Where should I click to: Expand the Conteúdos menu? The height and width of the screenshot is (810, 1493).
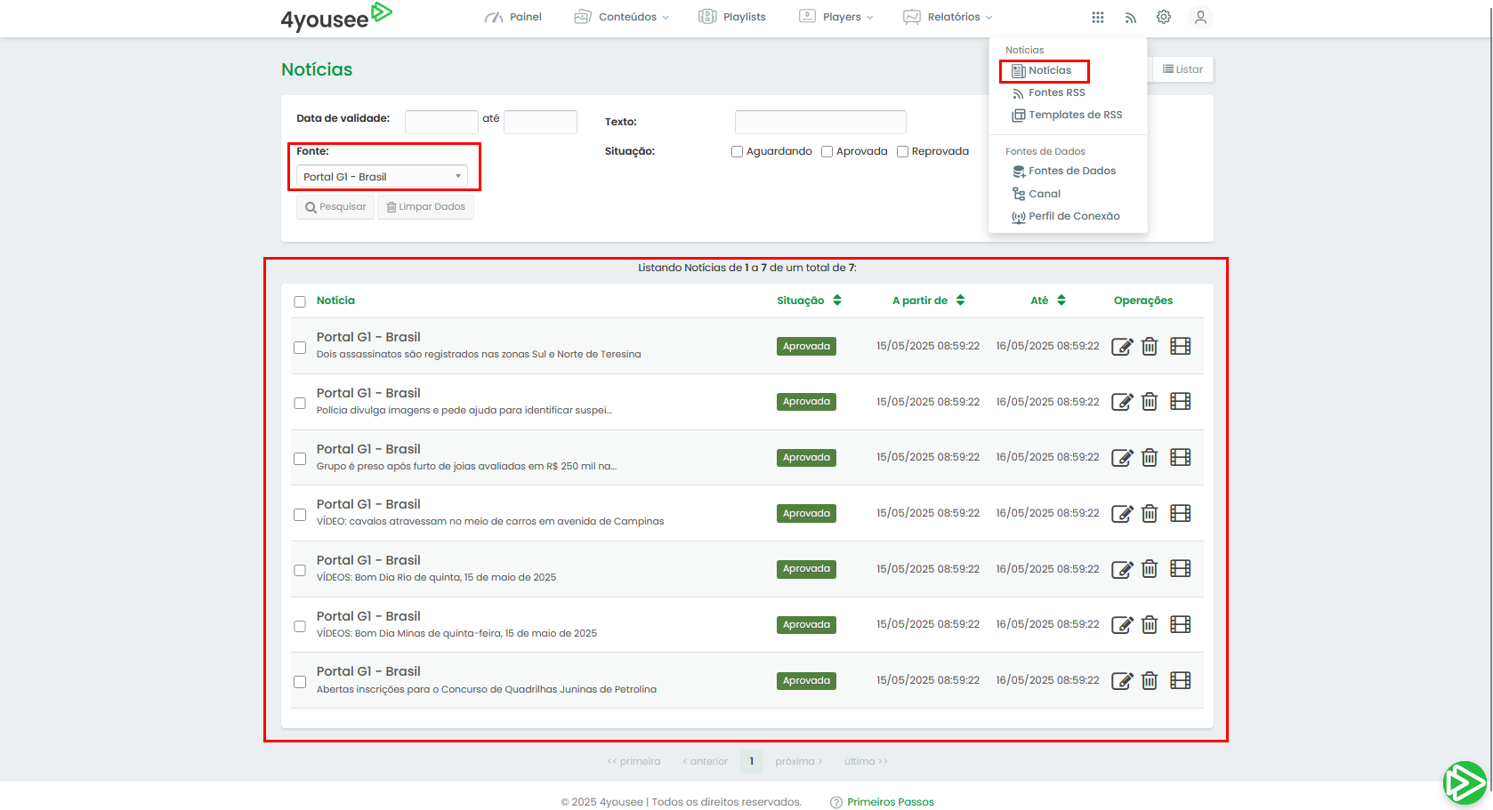coord(621,17)
